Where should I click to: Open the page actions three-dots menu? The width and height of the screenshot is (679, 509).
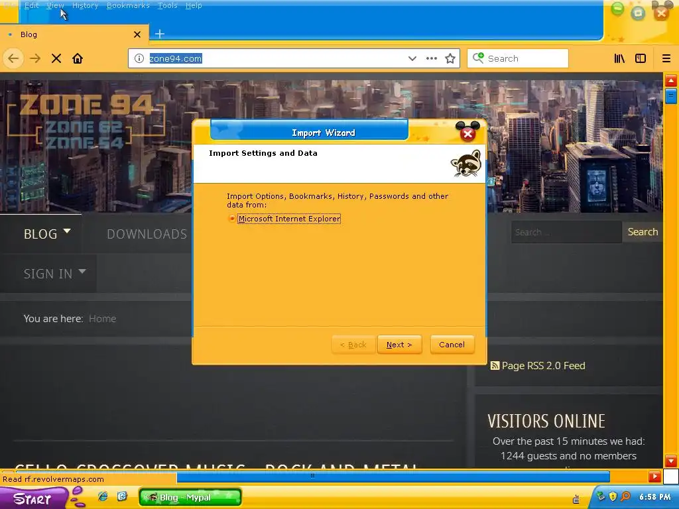pos(431,58)
